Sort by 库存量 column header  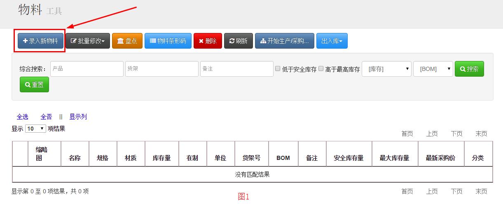click(161, 158)
